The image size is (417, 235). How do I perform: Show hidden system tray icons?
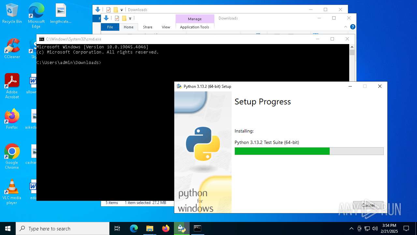(x=351, y=228)
